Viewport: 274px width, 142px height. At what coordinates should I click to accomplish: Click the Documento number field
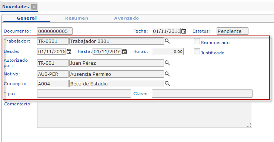click(x=55, y=31)
